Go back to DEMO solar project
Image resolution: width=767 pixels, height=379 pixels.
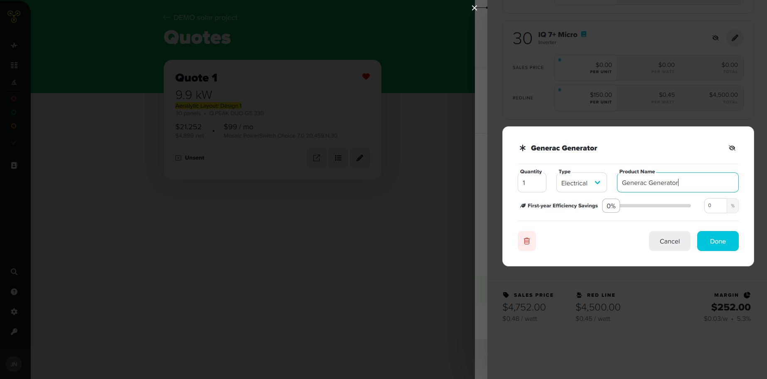[x=201, y=17]
